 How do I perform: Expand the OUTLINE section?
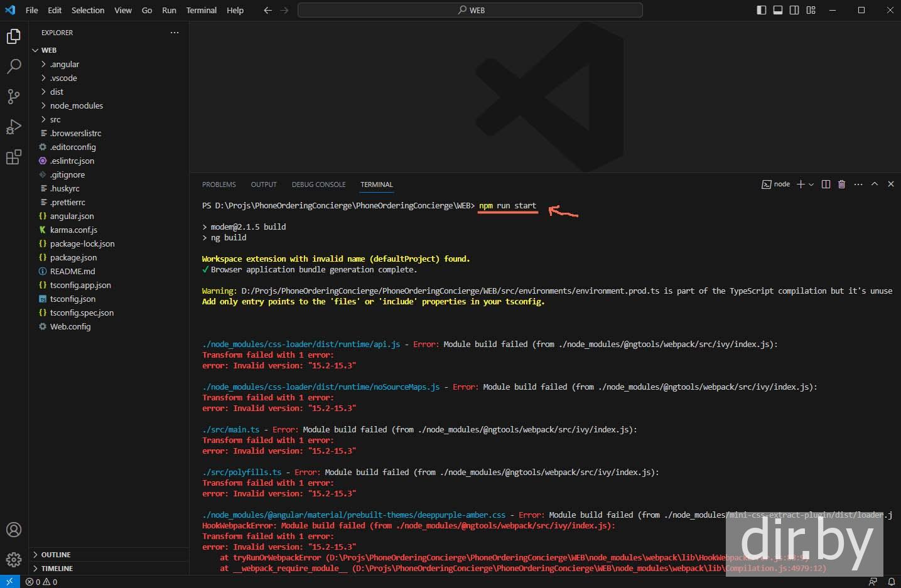(x=56, y=555)
